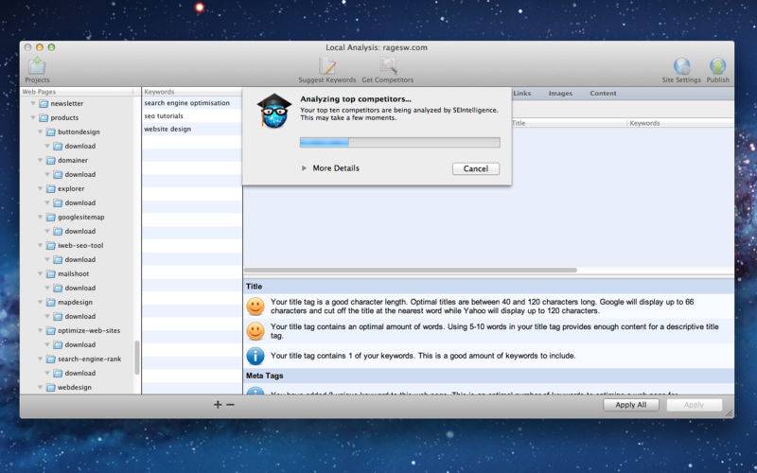
Task: Select download under iweb-seo-tool
Action: coord(80,259)
